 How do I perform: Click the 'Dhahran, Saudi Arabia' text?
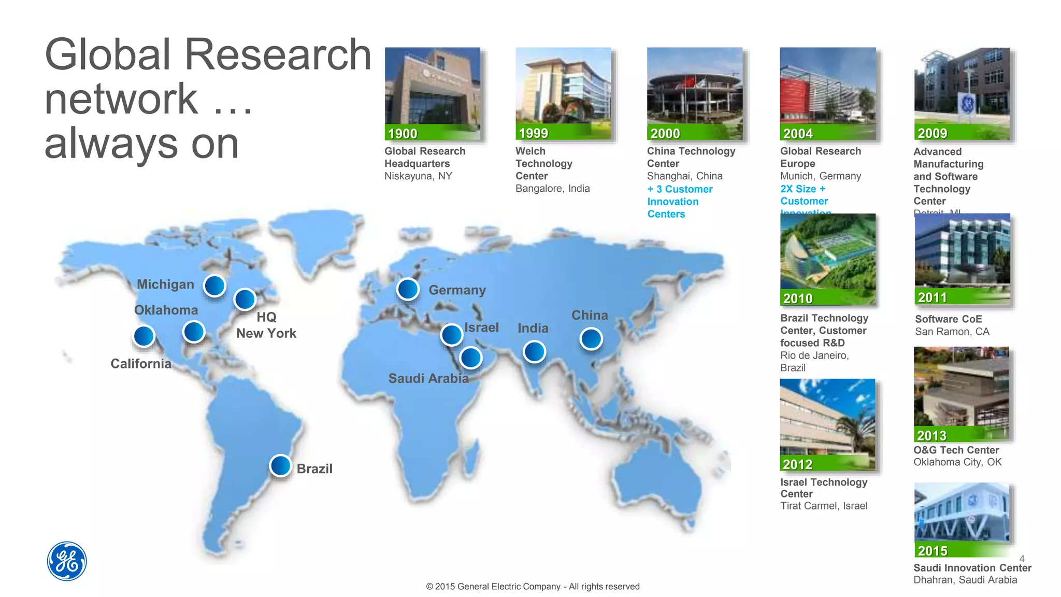[x=965, y=580]
